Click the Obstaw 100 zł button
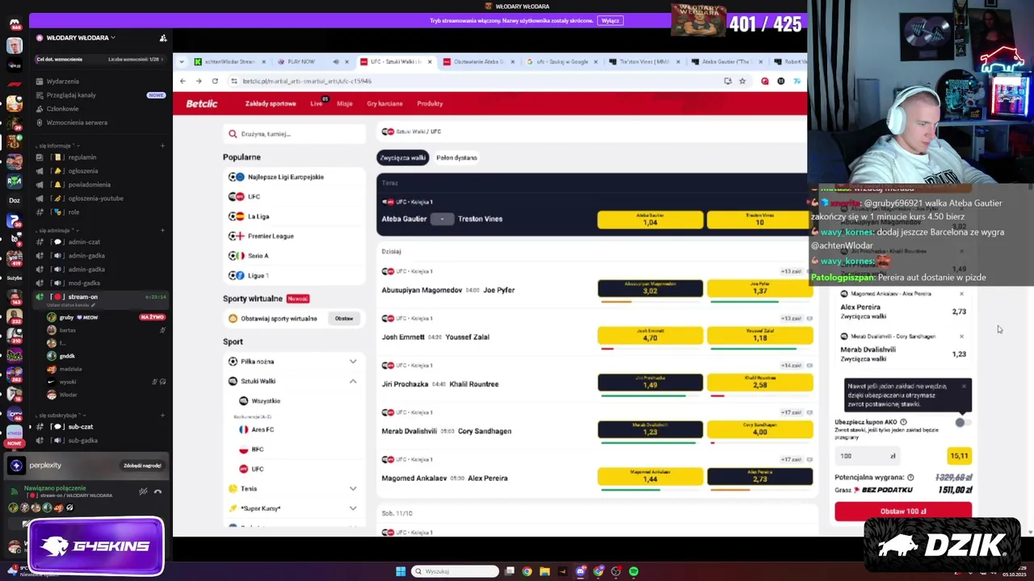 [x=903, y=511]
